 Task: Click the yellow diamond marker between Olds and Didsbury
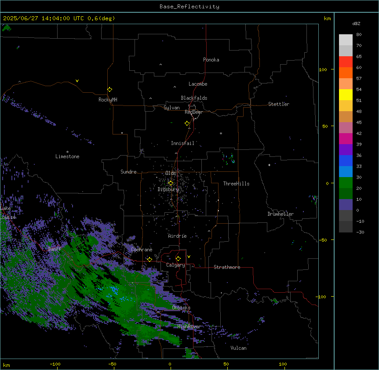(171, 183)
